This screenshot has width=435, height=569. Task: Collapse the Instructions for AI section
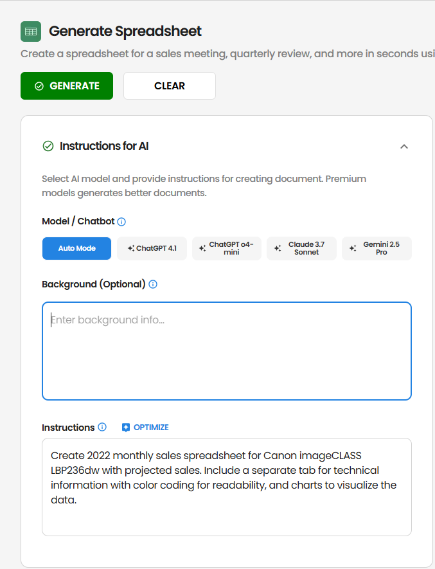tap(404, 146)
